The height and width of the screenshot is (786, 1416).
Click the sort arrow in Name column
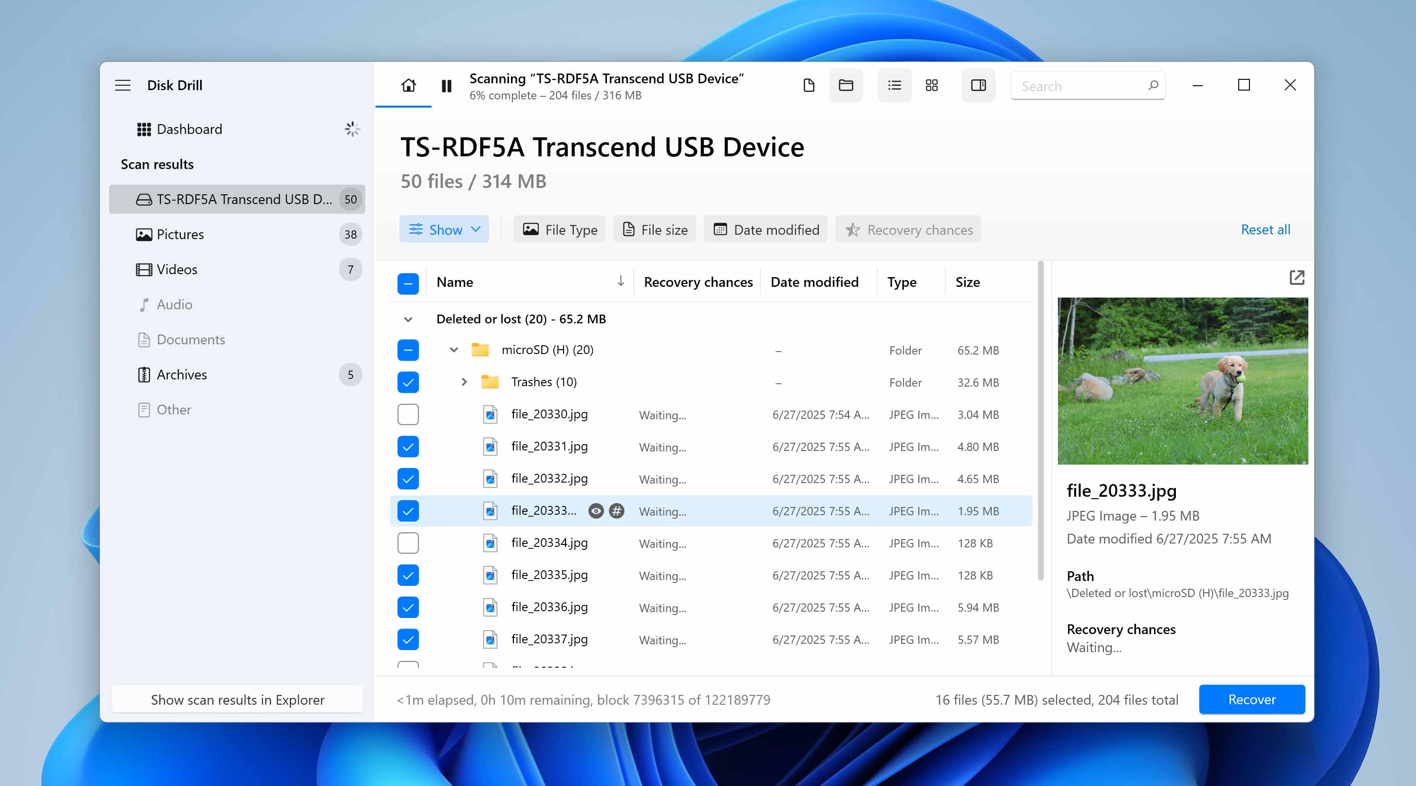pos(621,281)
